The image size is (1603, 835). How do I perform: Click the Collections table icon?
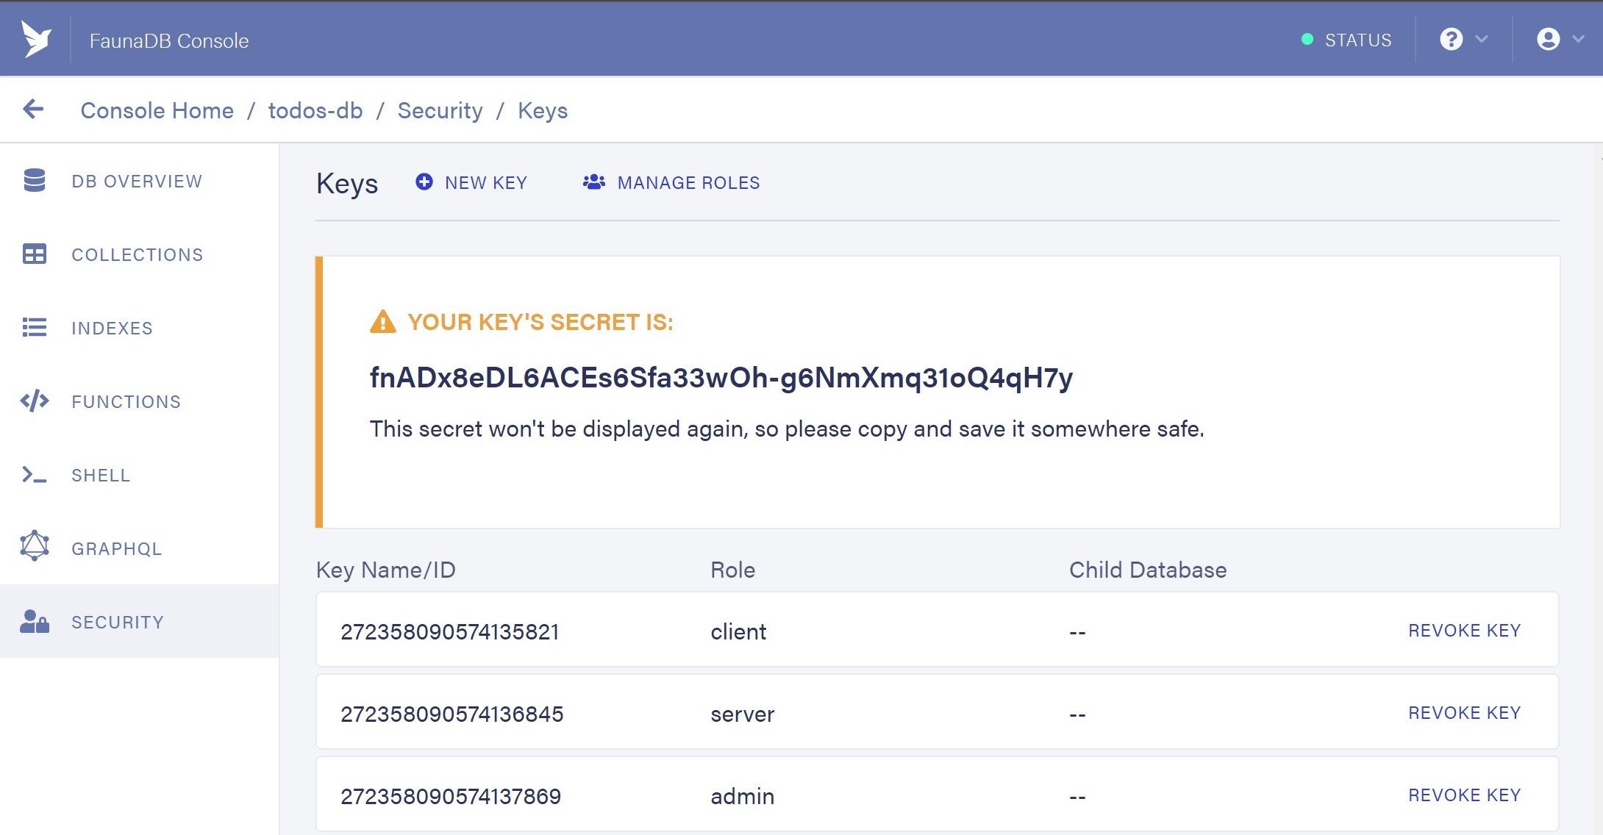tap(35, 254)
